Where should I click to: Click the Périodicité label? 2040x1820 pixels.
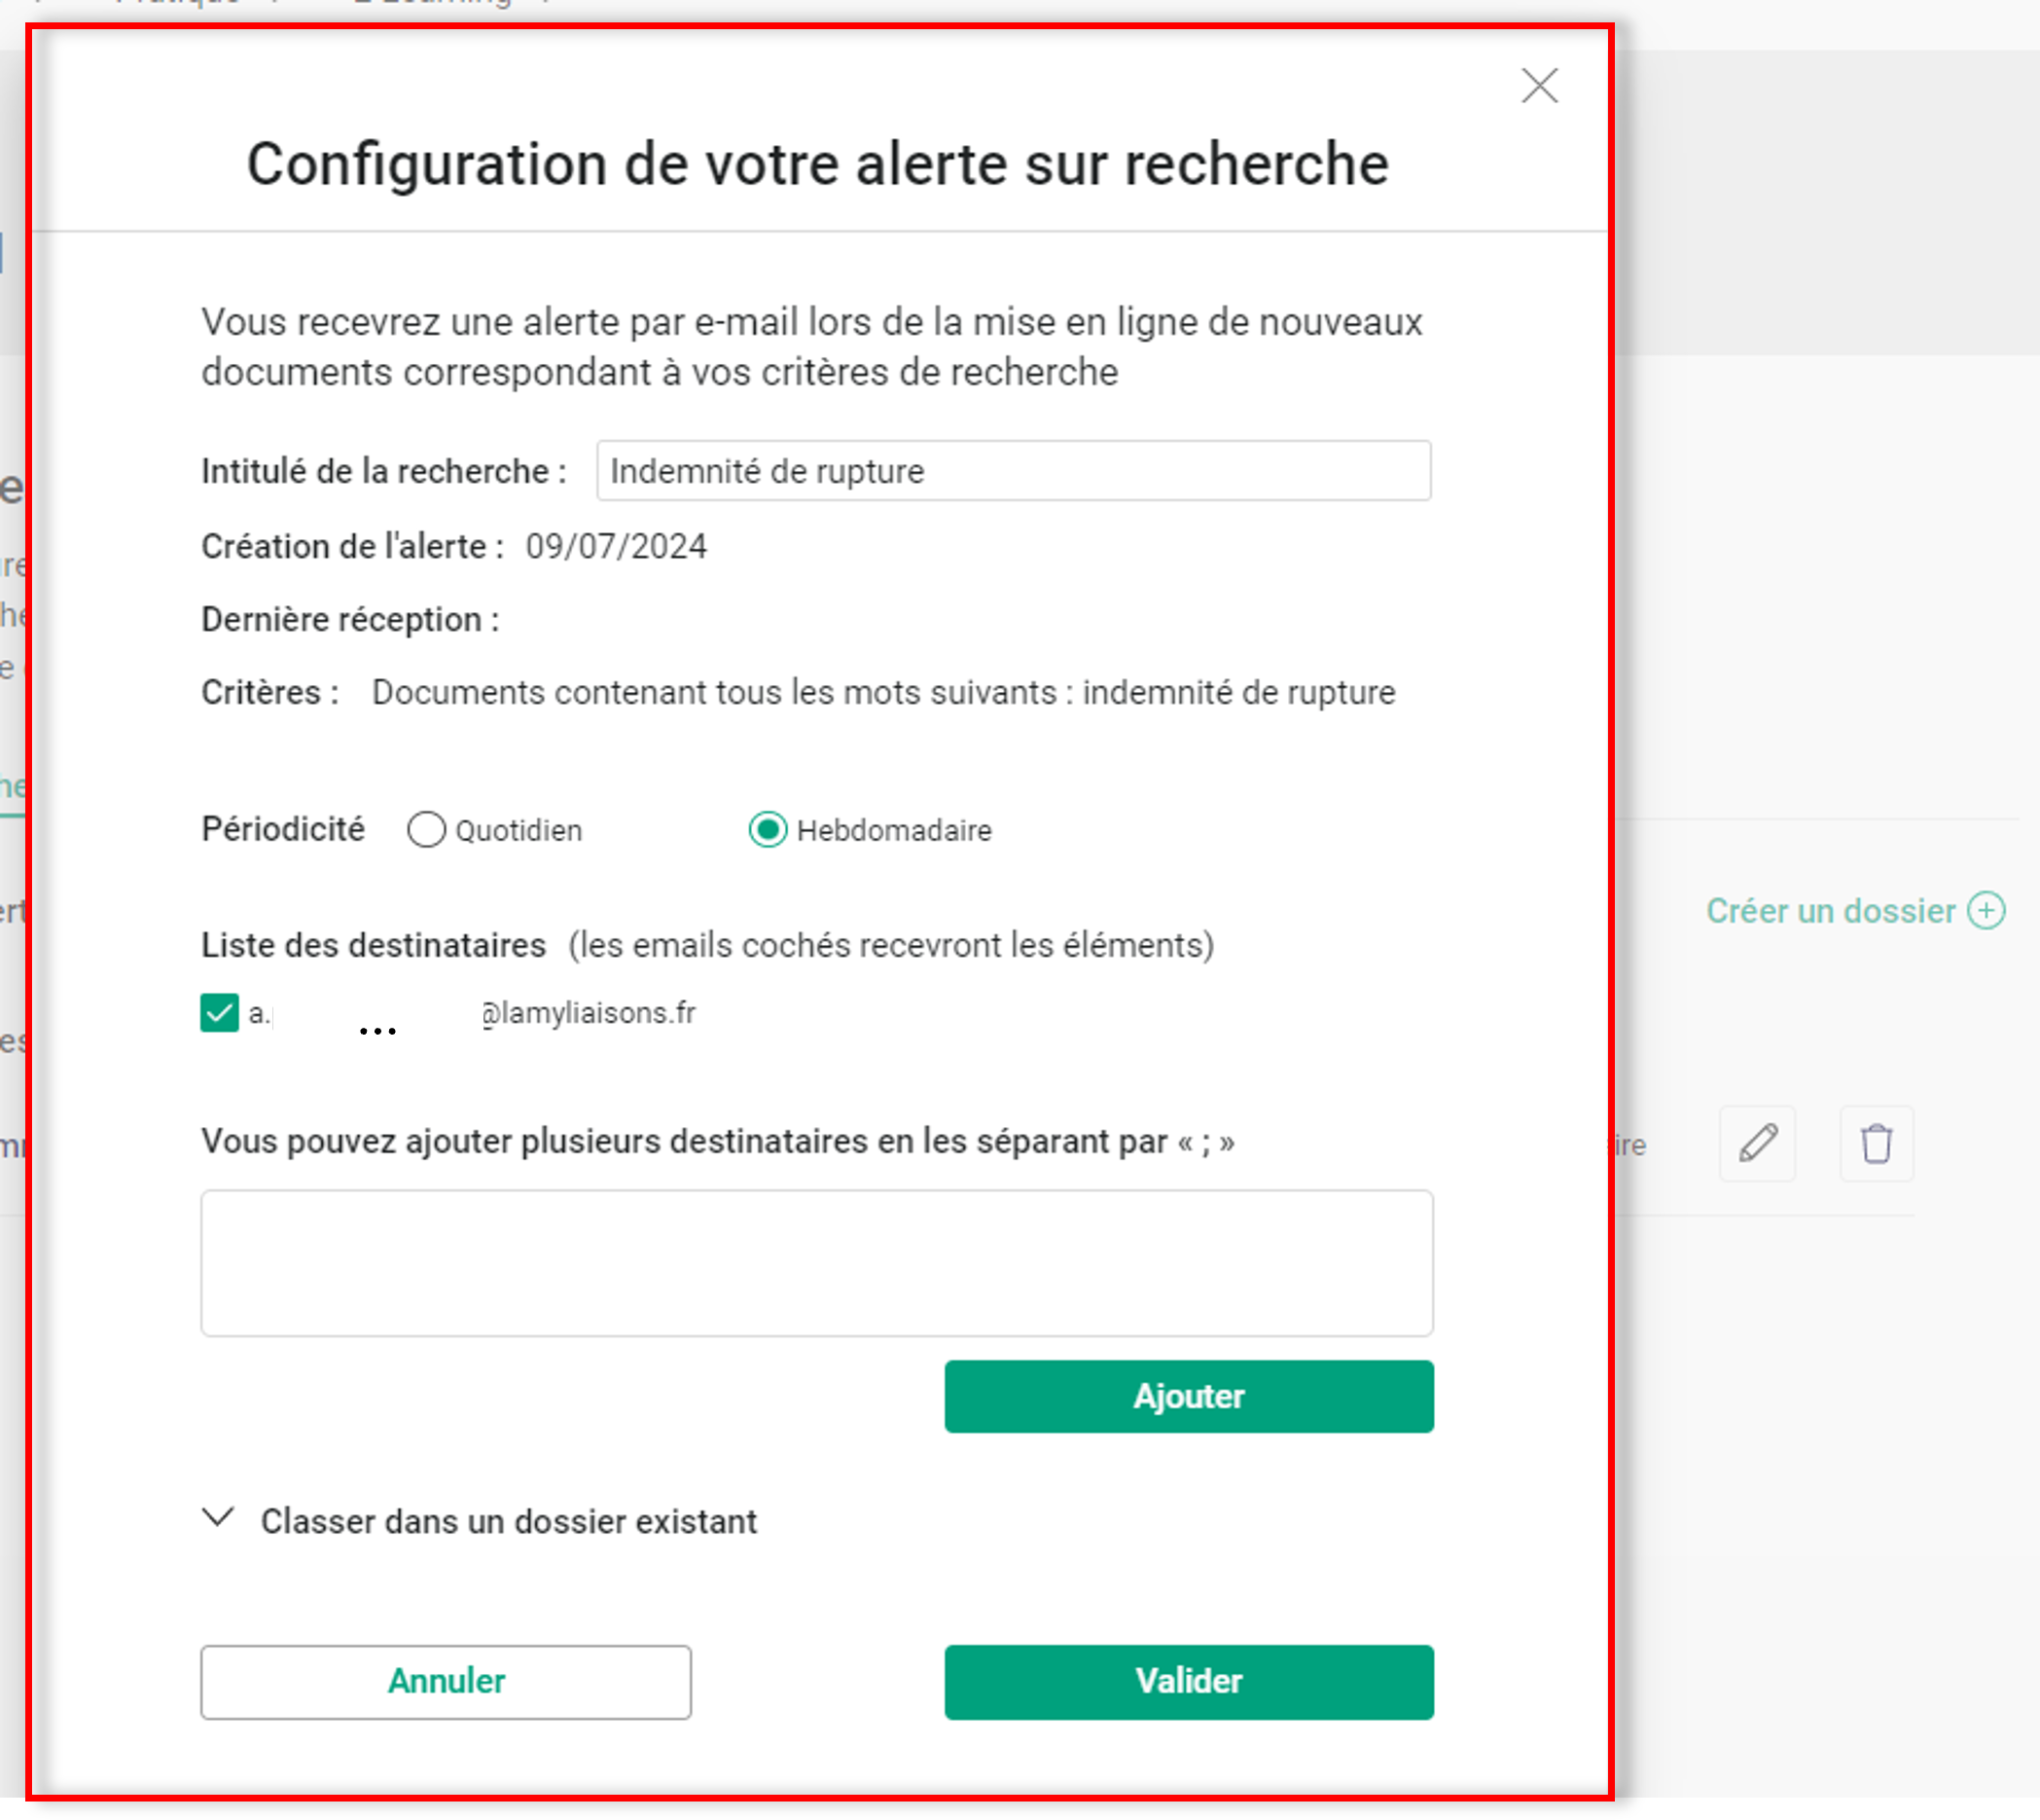283,830
